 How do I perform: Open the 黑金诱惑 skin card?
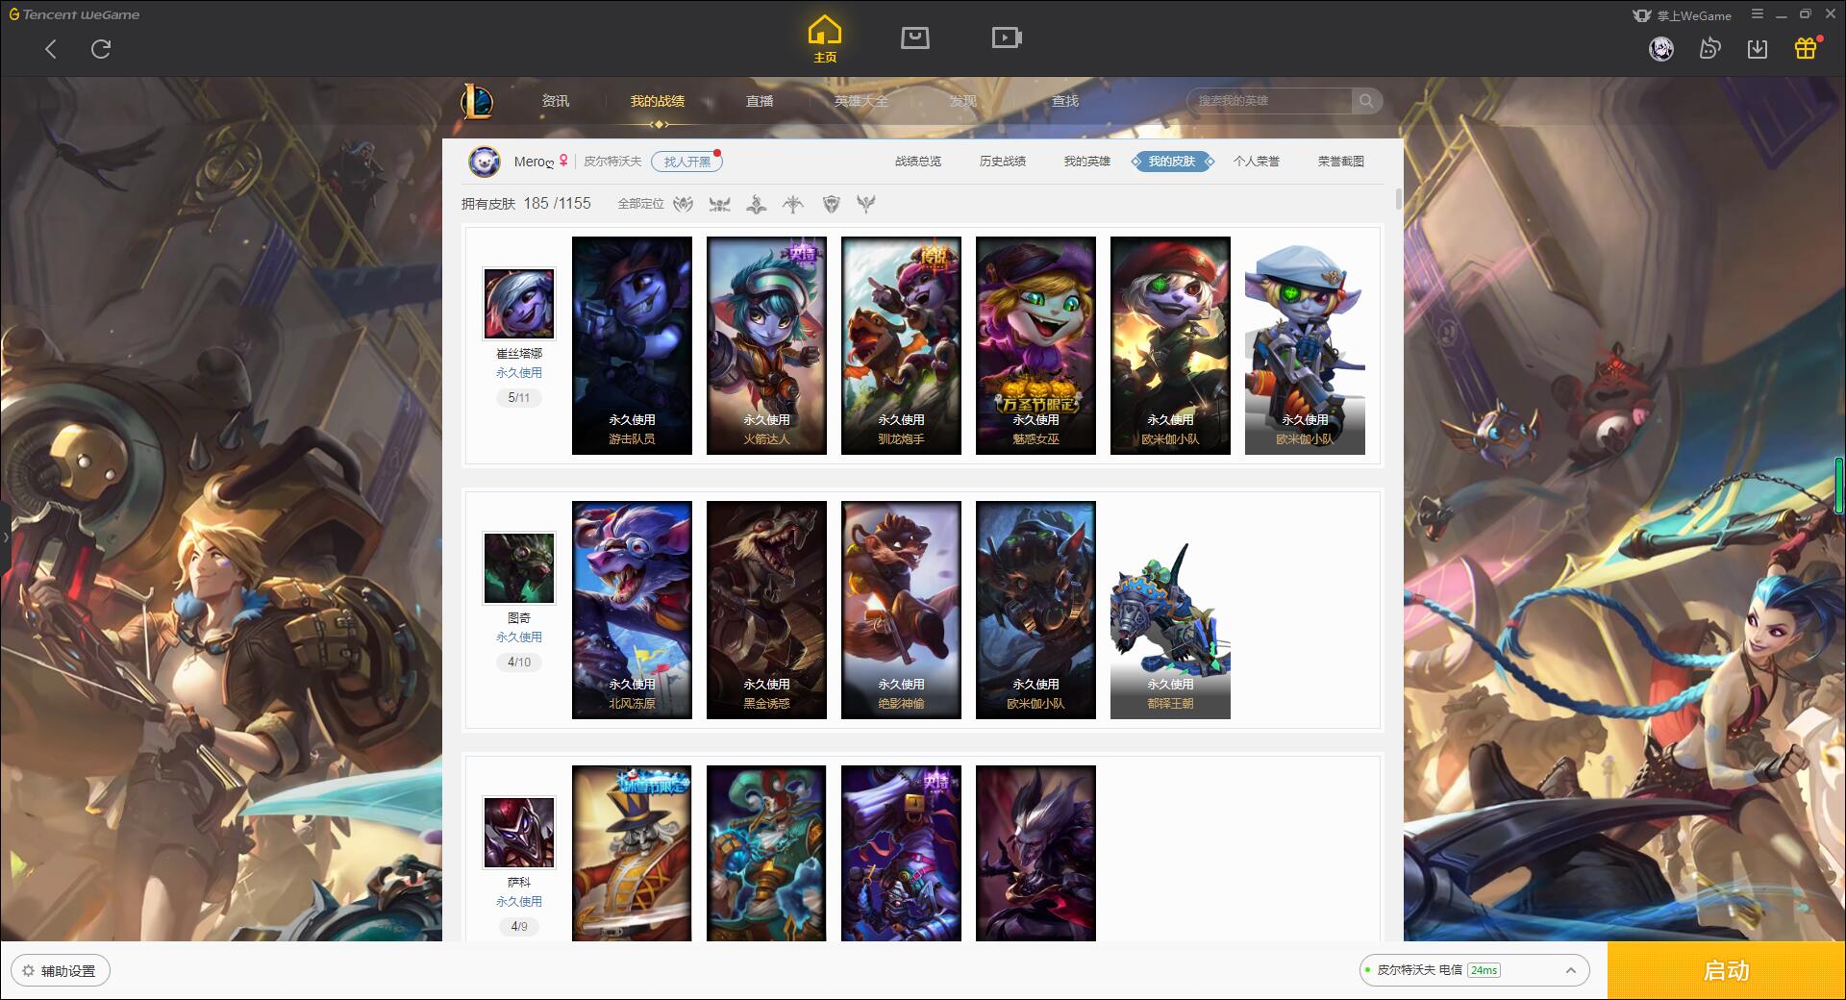[x=766, y=610]
